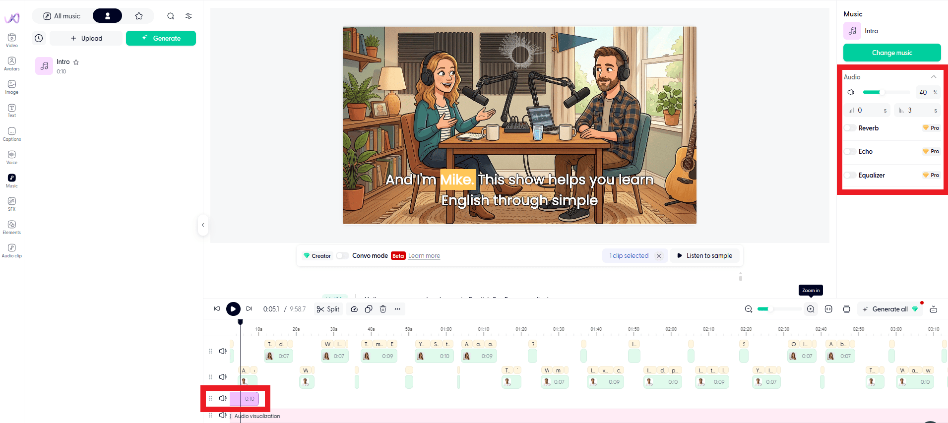Collapse the left music panel
This screenshot has width=948, height=423.
203,225
